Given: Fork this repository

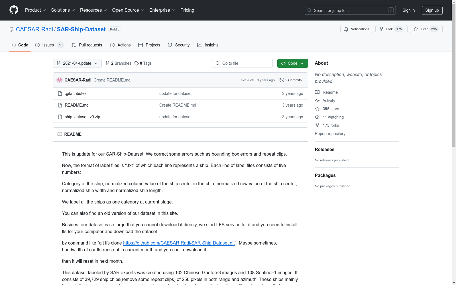Looking at the screenshot, I should click(391, 29).
